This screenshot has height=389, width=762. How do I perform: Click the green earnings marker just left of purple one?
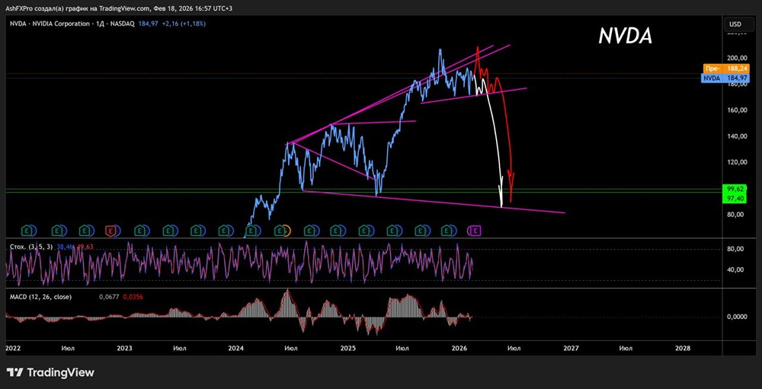447,230
